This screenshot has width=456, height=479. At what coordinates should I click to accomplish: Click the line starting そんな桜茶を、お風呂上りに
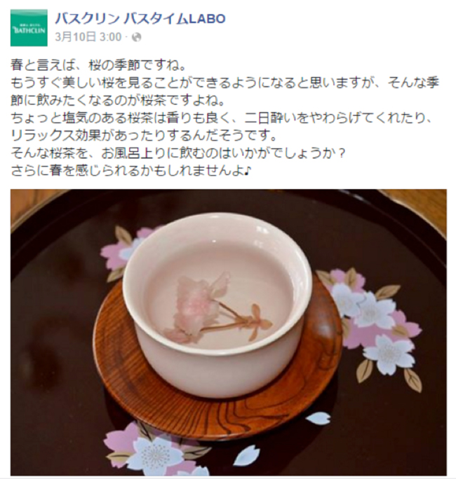(178, 153)
